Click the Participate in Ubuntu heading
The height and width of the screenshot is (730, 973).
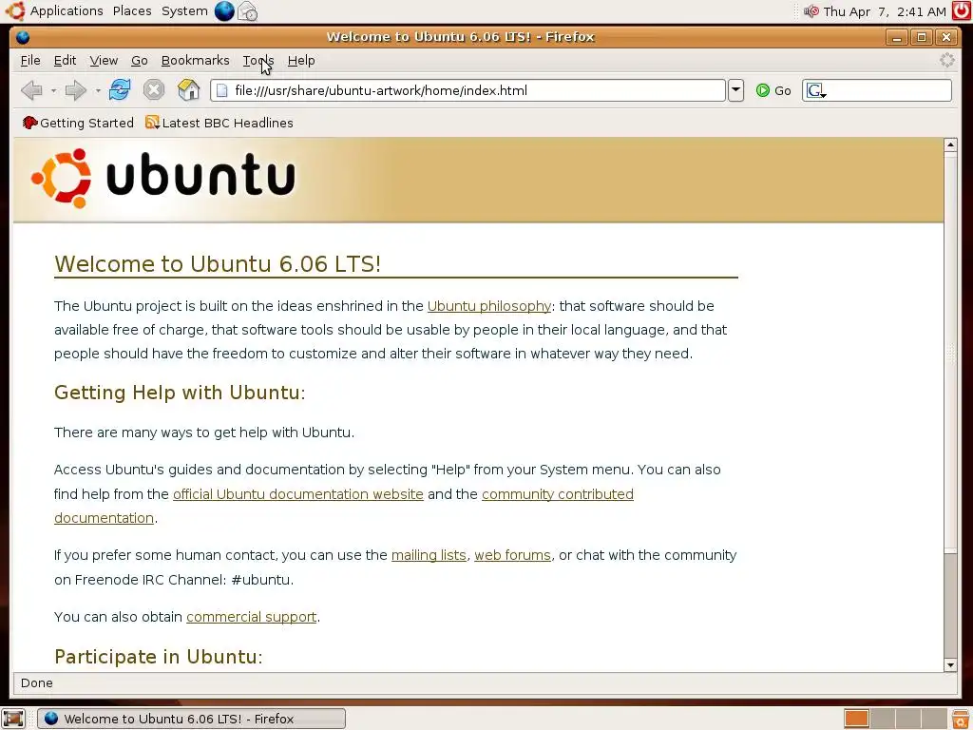coord(159,657)
